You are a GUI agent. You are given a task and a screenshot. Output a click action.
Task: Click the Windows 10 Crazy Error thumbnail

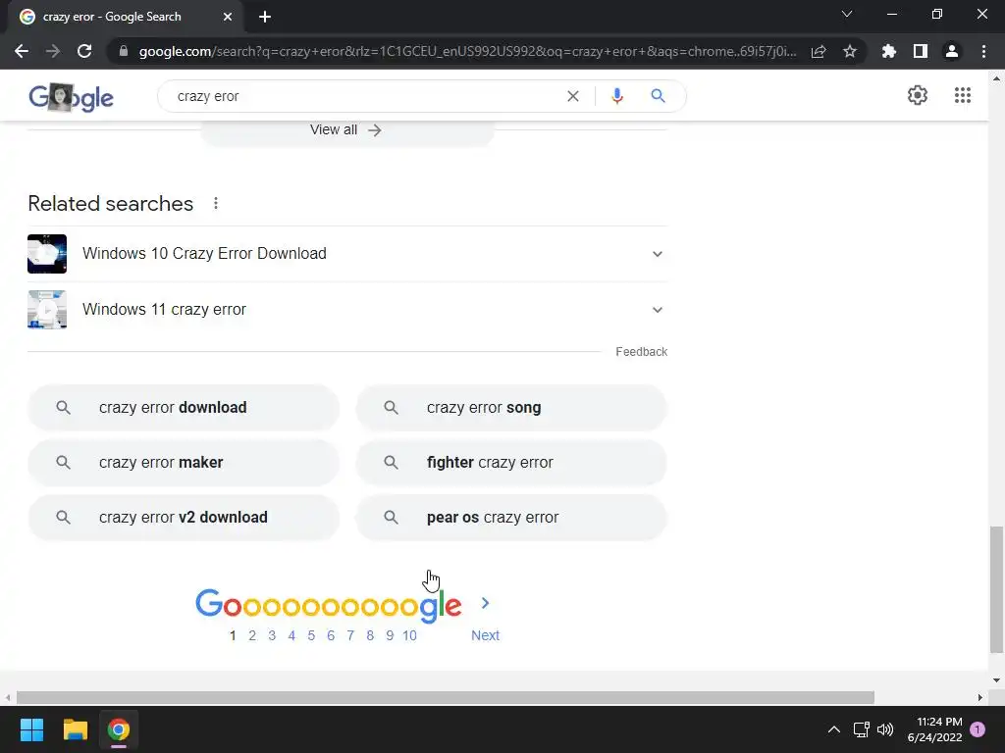tap(47, 254)
